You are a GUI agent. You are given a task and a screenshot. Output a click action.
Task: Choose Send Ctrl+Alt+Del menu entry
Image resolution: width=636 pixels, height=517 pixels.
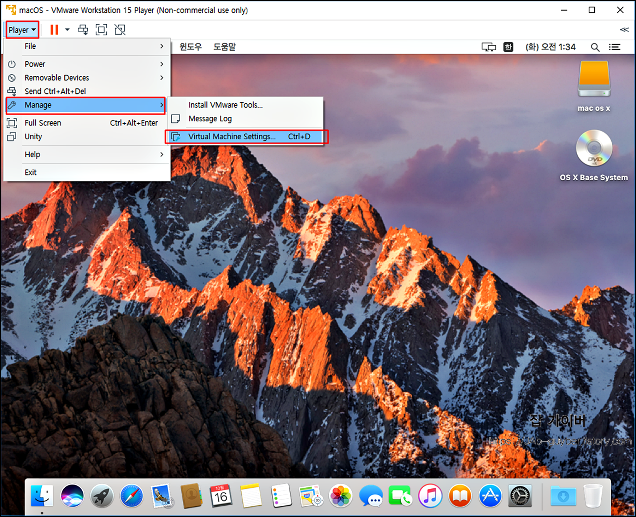tap(87, 91)
